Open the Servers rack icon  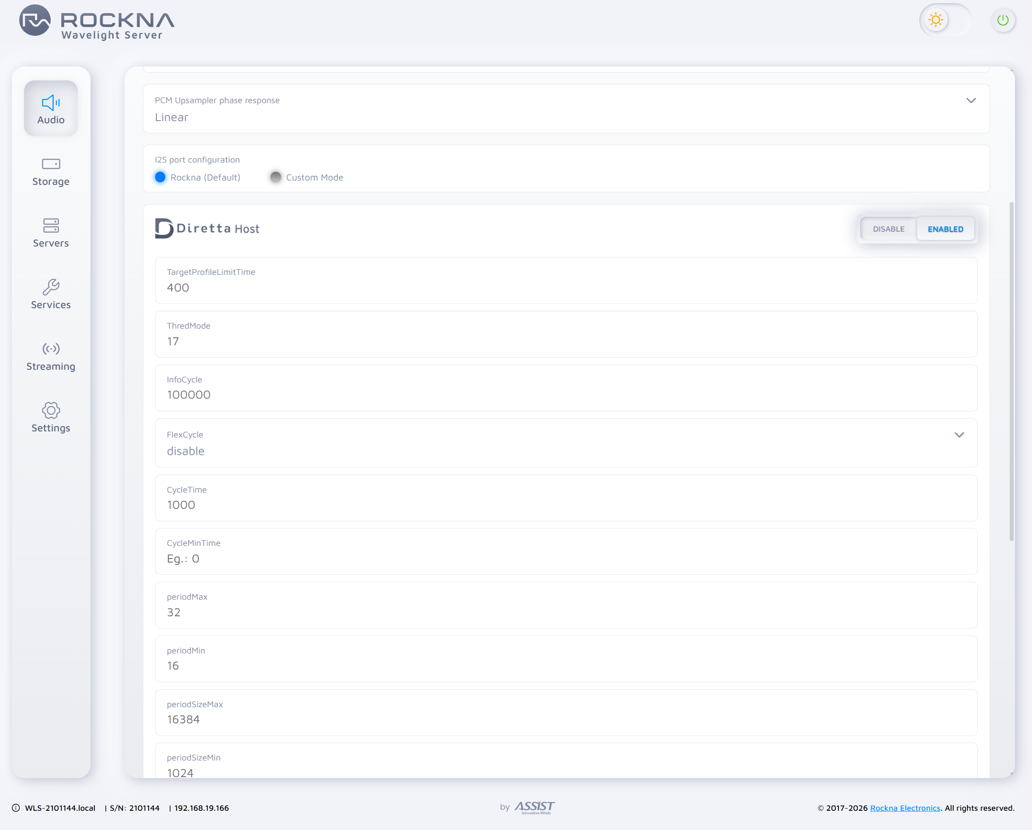(x=51, y=226)
